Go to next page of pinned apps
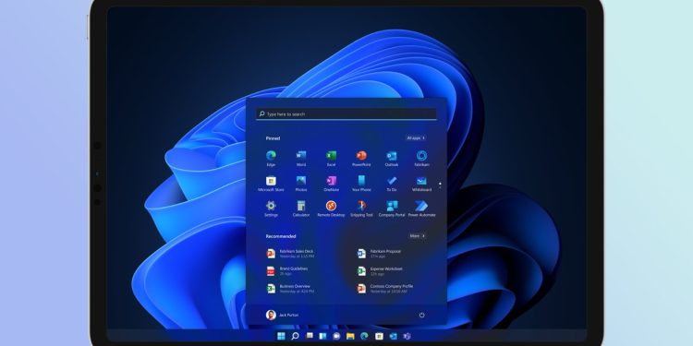This screenshot has height=346, width=693. (x=440, y=187)
